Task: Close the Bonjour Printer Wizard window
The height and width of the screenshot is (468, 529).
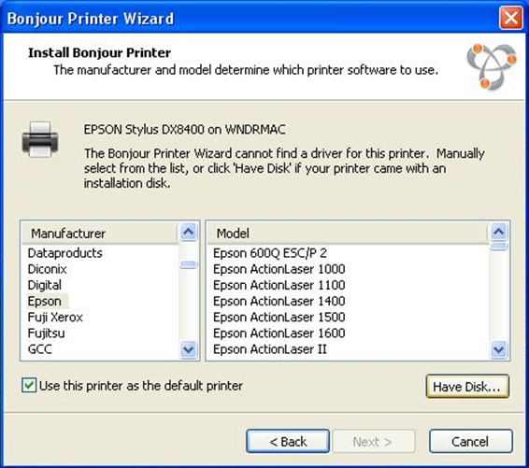Action: pyautogui.click(x=511, y=18)
